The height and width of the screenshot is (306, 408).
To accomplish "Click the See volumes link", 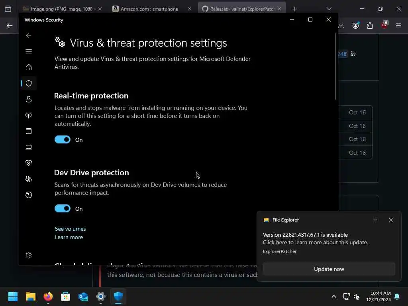I will 70,229.
